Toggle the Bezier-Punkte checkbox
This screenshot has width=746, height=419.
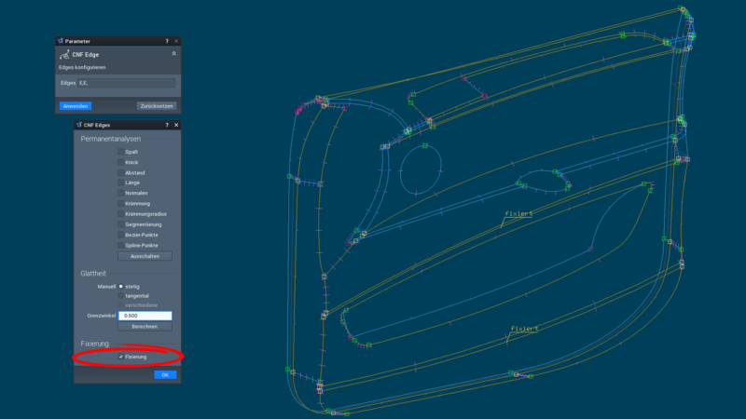(120, 235)
